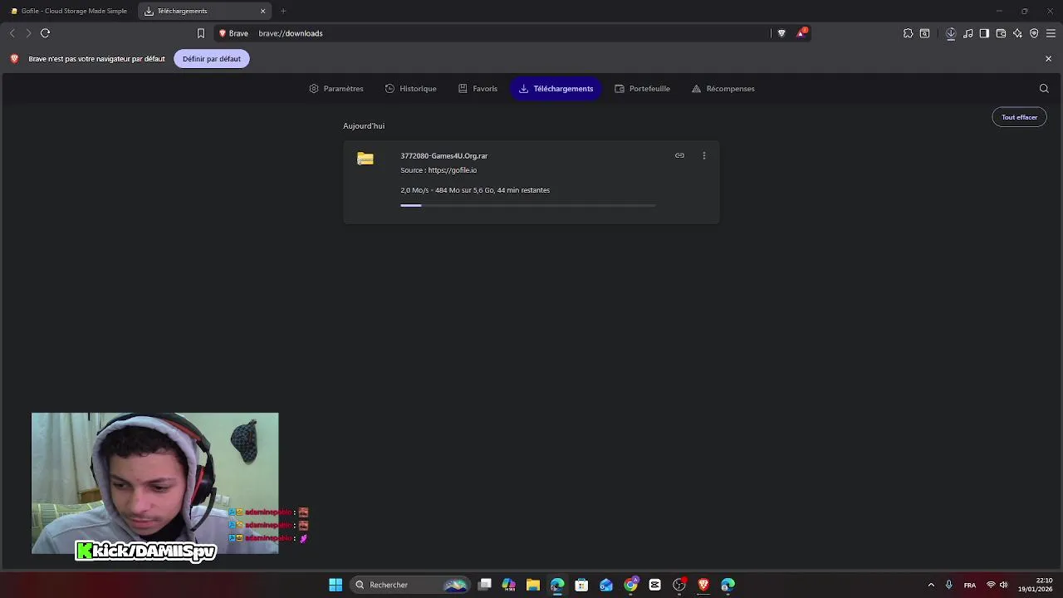Click the folder icon of the download
The width and height of the screenshot is (1063, 598).
click(x=365, y=158)
